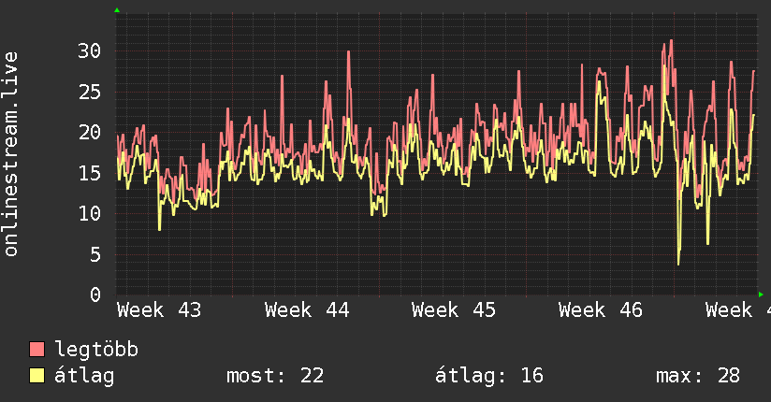Click the green arrow atop y-axis
Image resolution: width=771 pixels, height=402 pixels.
click(117, 10)
